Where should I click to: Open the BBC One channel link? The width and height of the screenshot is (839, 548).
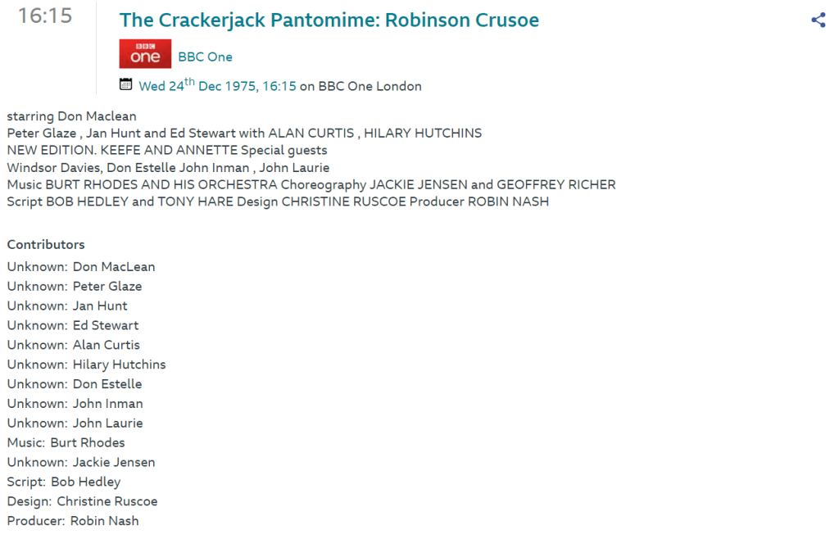[205, 57]
